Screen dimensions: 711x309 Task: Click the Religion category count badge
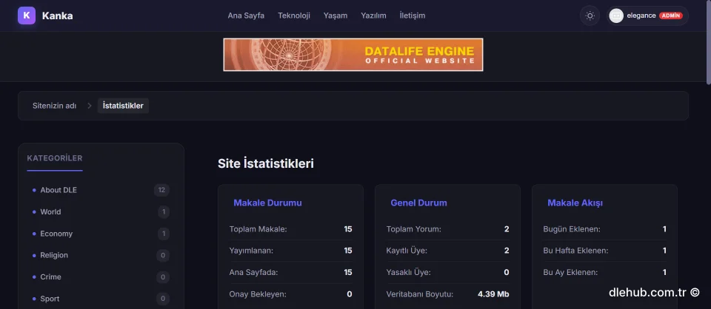163,255
